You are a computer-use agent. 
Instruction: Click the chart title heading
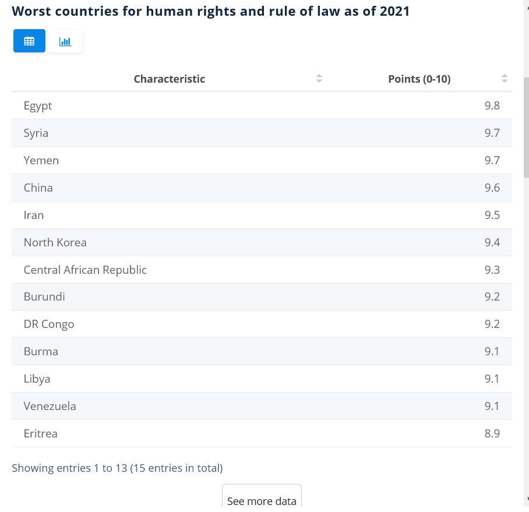coord(210,11)
